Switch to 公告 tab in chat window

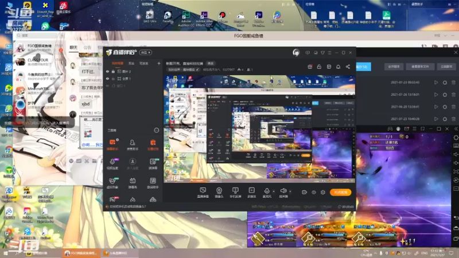pyautogui.click(x=87, y=48)
